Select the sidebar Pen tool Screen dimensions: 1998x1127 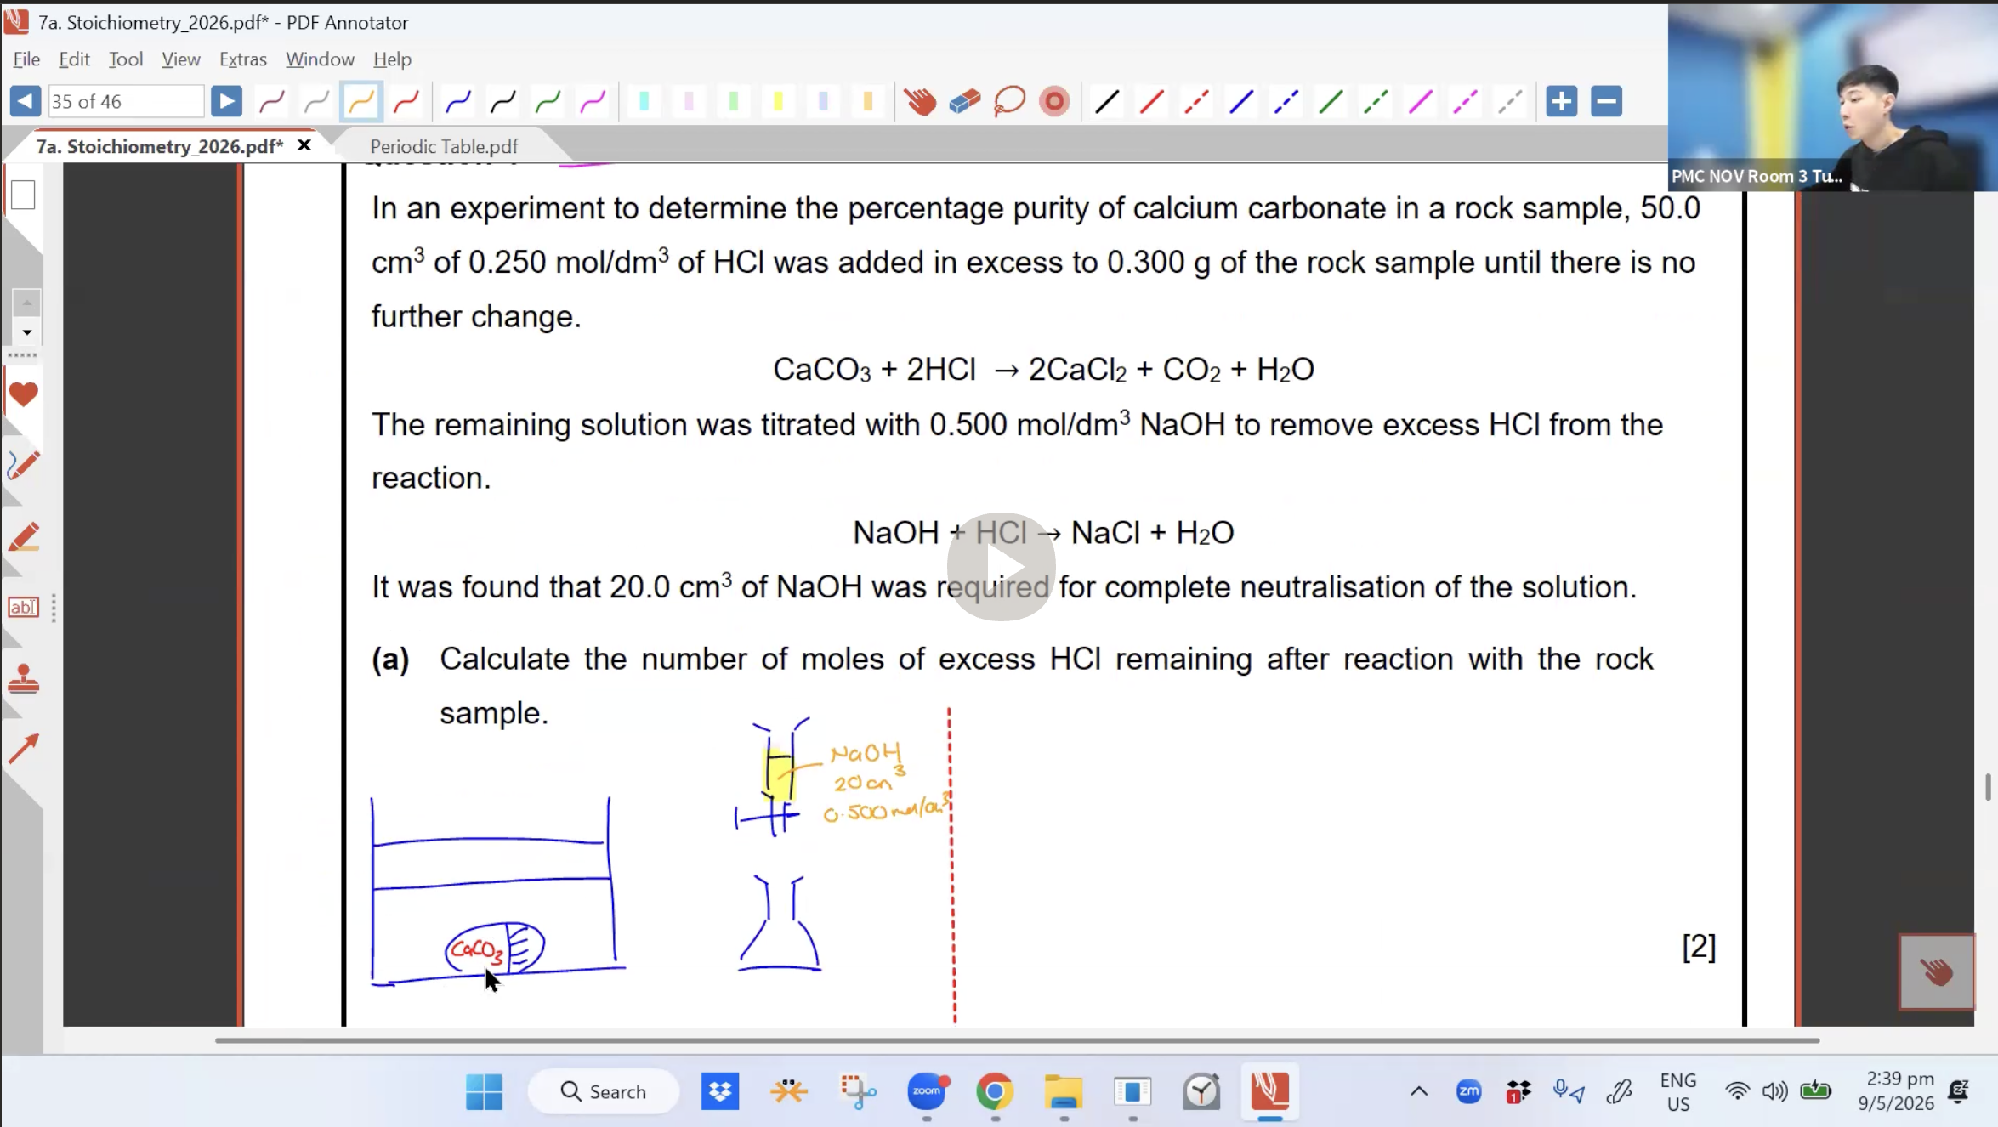(23, 465)
